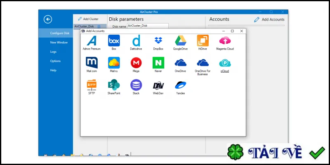The height and width of the screenshot is (165, 330).
Task: Click Add Accounts in the Accounts panel
Action: tap(269, 19)
